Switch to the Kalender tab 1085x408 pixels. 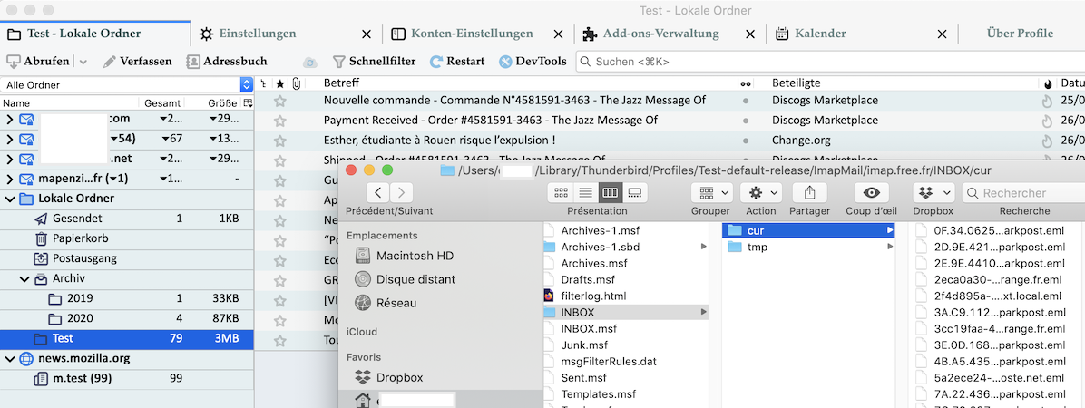(811, 34)
